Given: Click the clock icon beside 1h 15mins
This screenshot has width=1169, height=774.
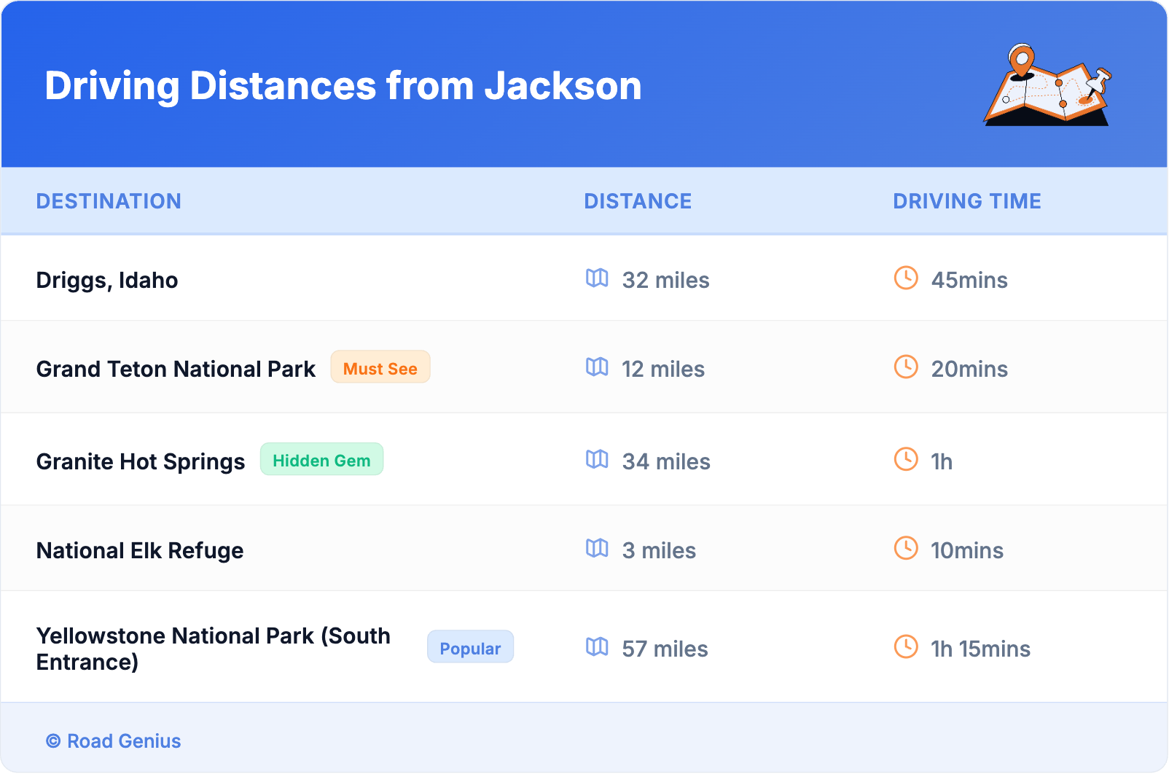Looking at the screenshot, I should [906, 647].
